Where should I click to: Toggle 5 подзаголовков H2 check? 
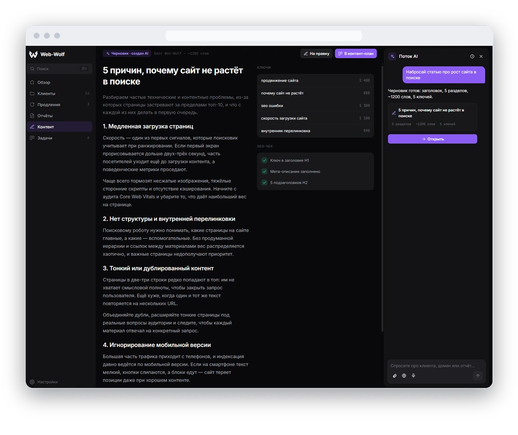[264, 182]
